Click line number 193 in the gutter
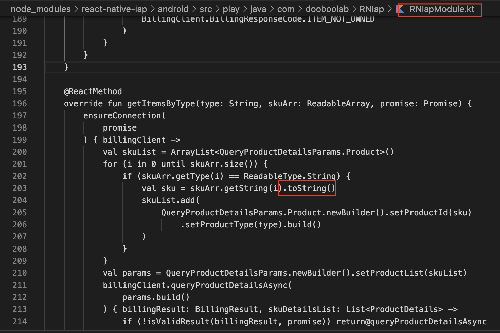500x333 pixels. click(19, 67)
